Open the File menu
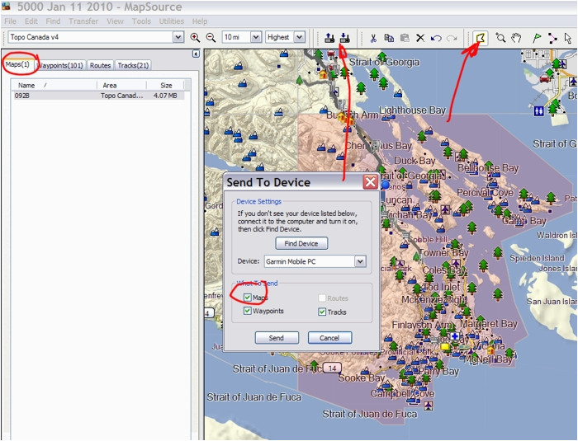578x441 pixels. 10,21
